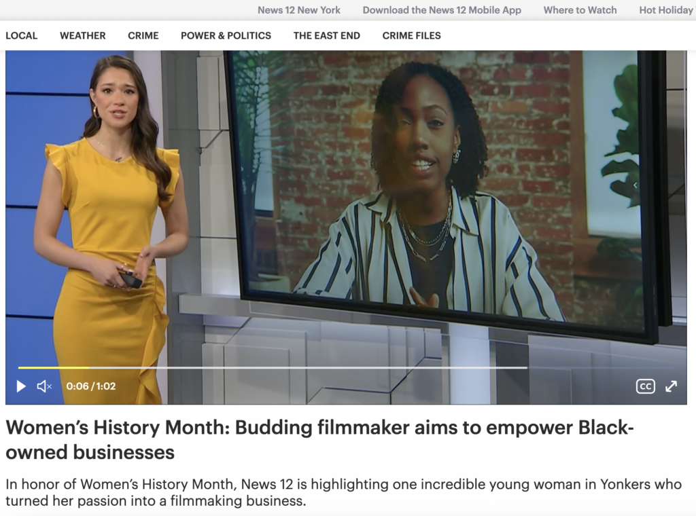Viewport: 696px width, 516px height.
Task: Unmute the video with the speaker icon
Action: point(44,386)
